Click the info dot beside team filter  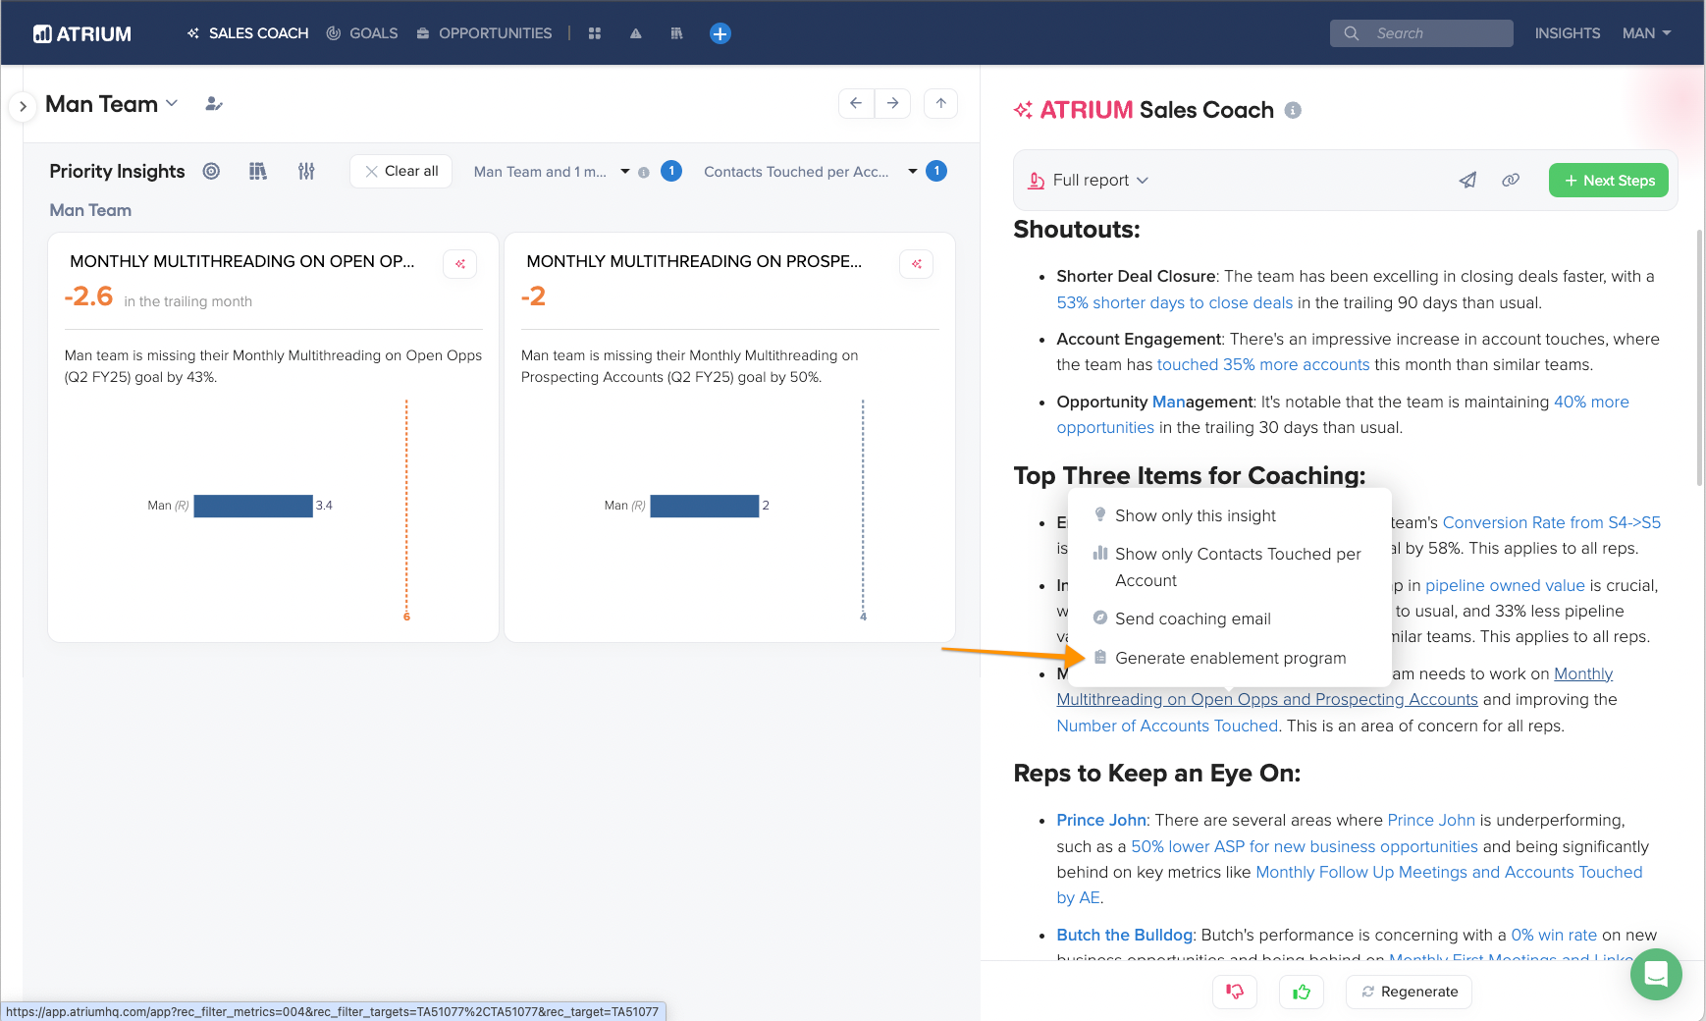coord(644,173)
